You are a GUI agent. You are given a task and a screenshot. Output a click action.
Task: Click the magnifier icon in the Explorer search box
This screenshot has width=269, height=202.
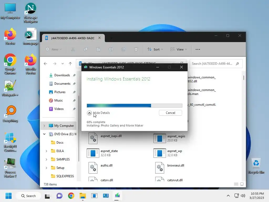point(237,64)
